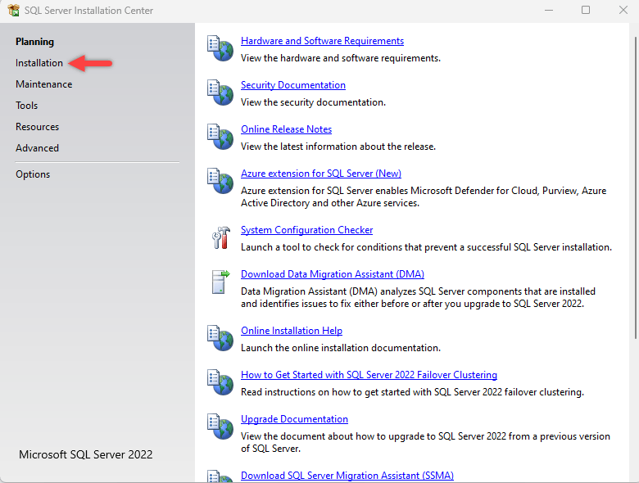Image resolution: width=639 pixels, height=483 pixels.
Task: Click the Hardware and Software Requirements globe icon
Action: click(220, 48)
